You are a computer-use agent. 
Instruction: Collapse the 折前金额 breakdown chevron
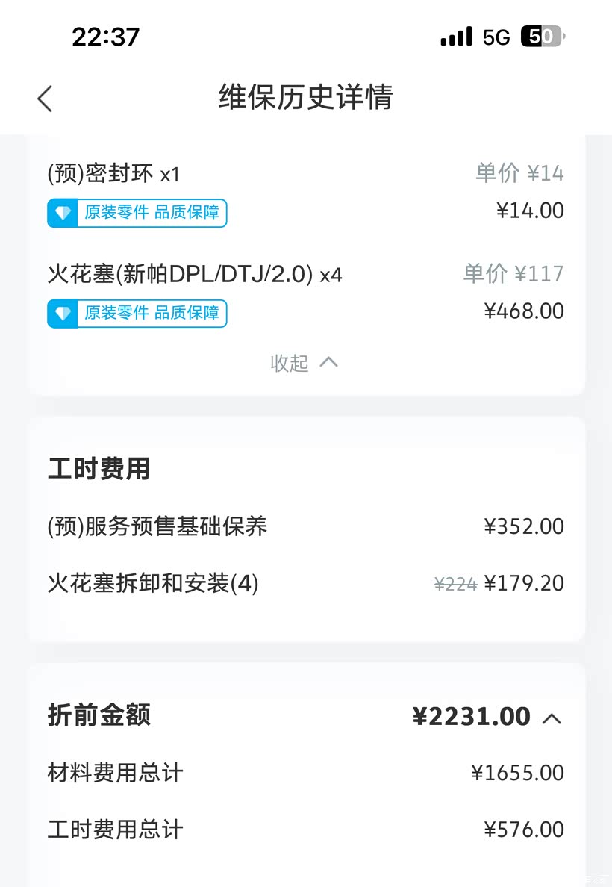[x=552, y=718]
